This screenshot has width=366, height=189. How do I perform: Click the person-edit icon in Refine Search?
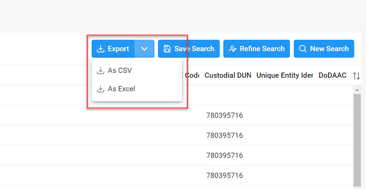(x=233, y=49)
